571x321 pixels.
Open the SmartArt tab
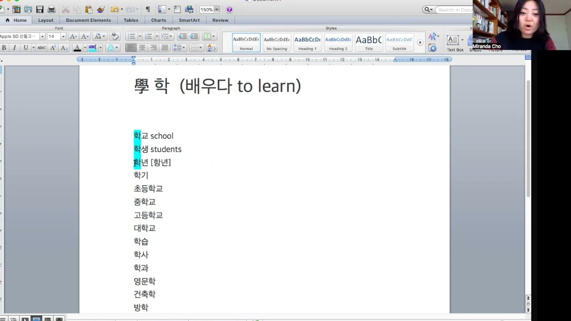[189, 20]
